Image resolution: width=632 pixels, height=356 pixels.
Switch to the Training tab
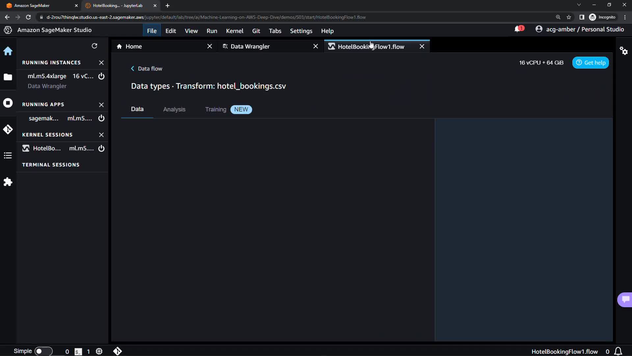(216, 109)
